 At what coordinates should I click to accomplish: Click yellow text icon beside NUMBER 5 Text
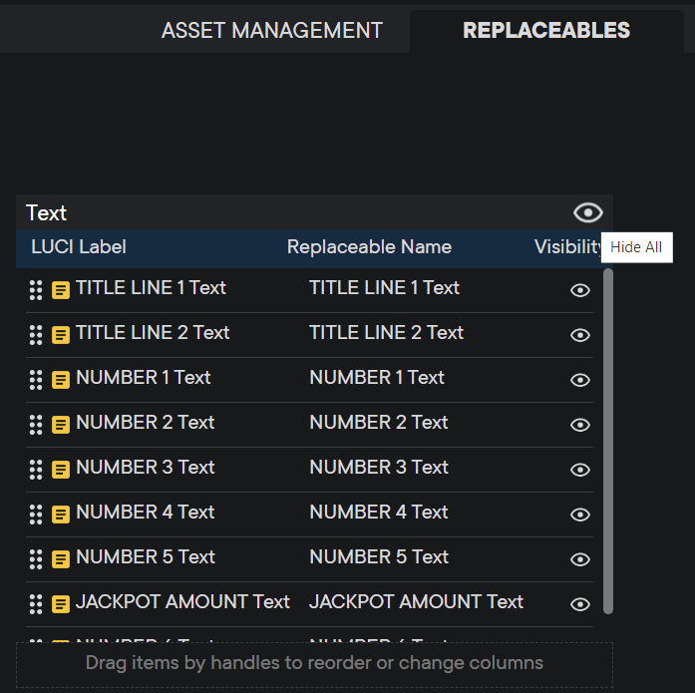pos(61,559)
